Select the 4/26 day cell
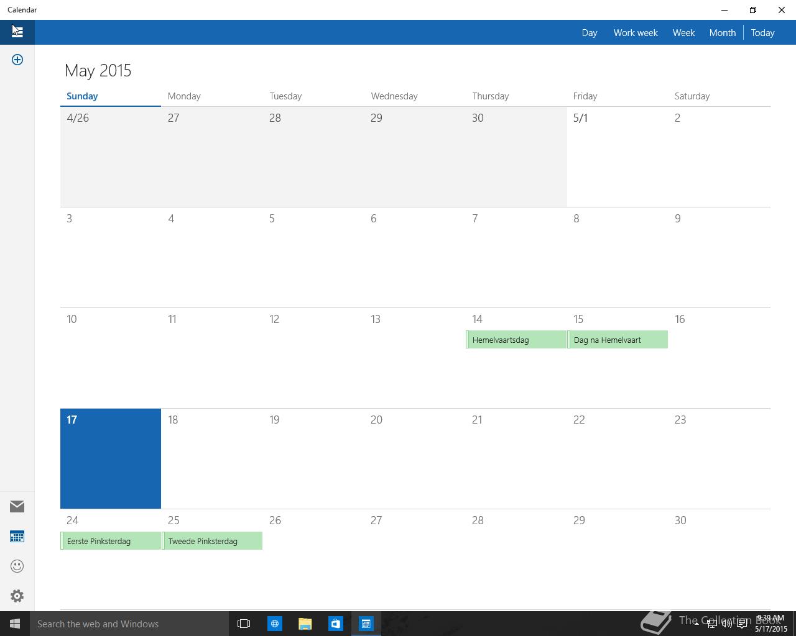The image size is (796, 636). point(111,157)
